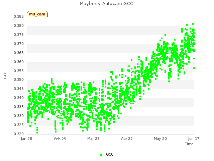This screenshot has height=161, width=214.
Task: Click the Jan 28 axis label
Action: [26, 139]
